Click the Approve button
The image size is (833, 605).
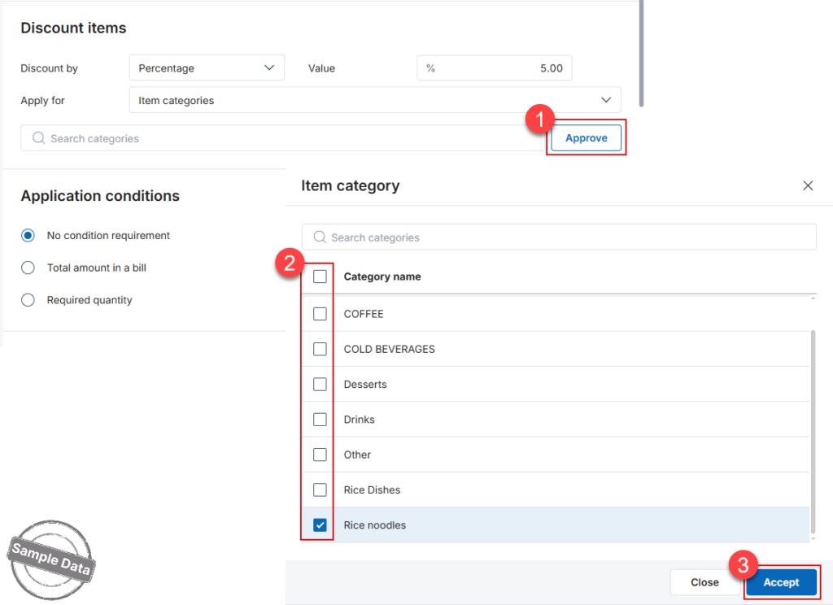click(x=586, y=138)
